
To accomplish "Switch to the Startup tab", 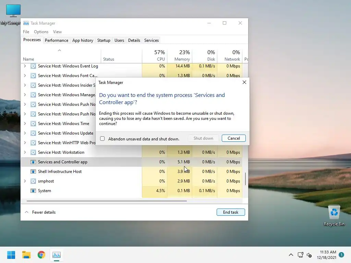I will click(x=104, y=40).
